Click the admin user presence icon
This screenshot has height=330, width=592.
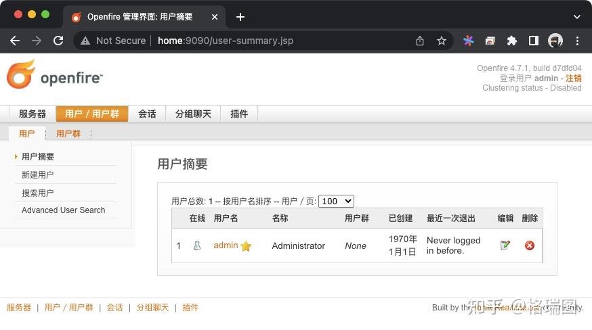197,245
